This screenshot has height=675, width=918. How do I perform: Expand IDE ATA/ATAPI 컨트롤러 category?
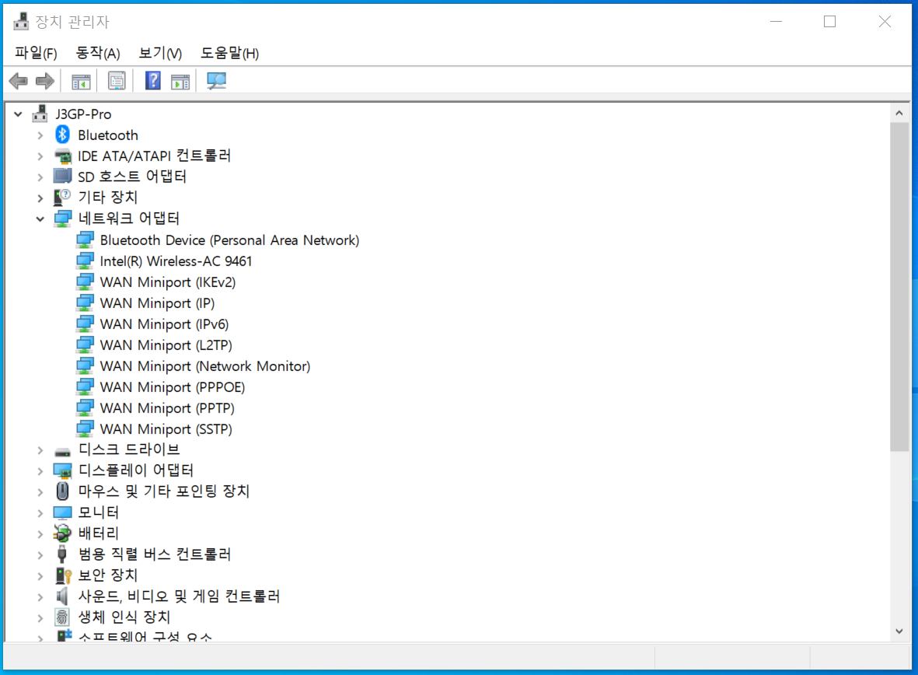coord(40,156)
